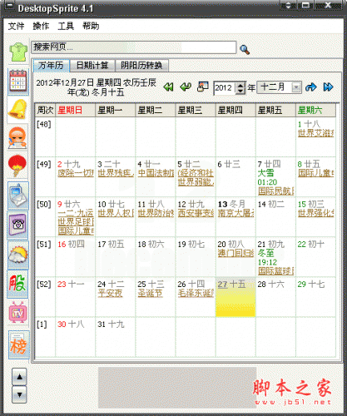Open the orange character notes icon
The image size is (347, 416).
coord(17,138)
